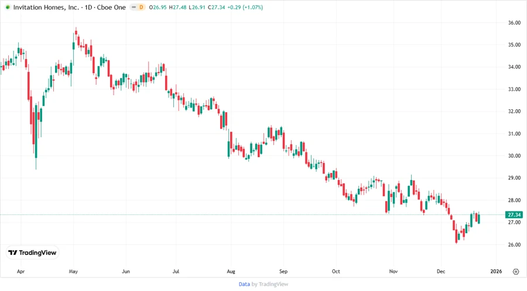
Task: Click the 'Apr' time axis label
Action: click(x=20, y=271)
